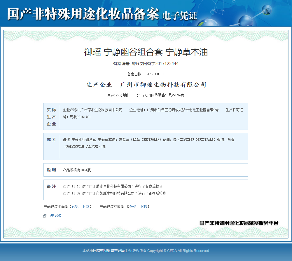Image resolution: width=292 pixels, height=261 pixels.
Task: Click the 国产非特殊用途化妆品备案服务平台 logo text
Action: pos(239,223)
